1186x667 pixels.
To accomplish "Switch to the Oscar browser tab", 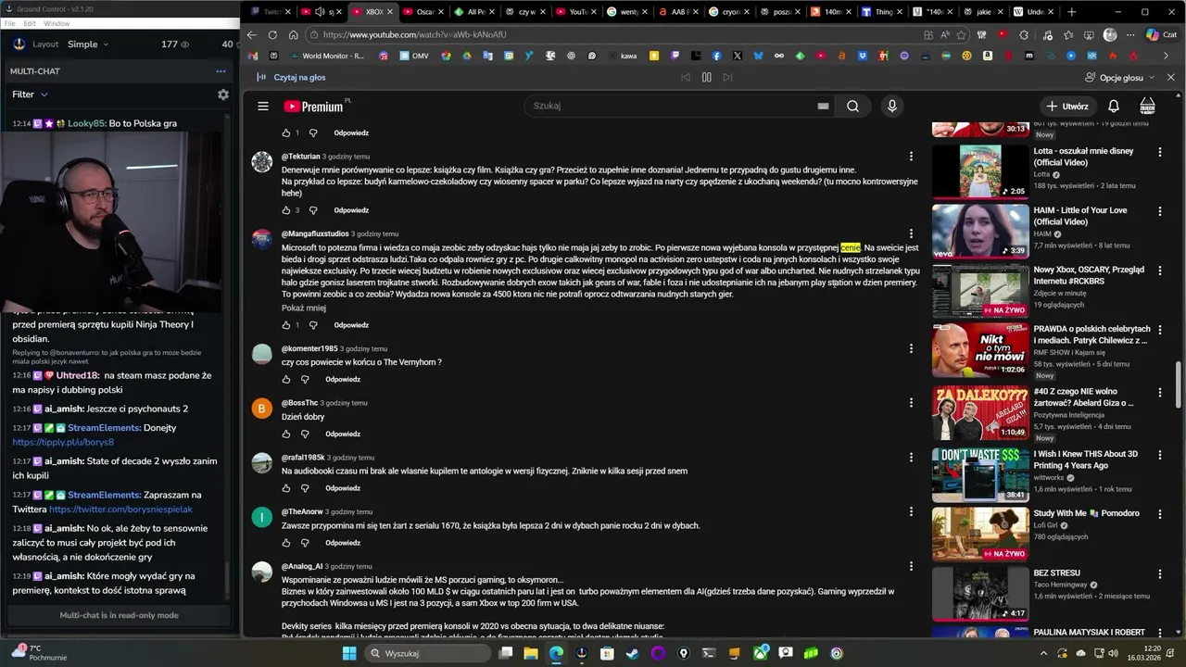I will click(x=425, y=12).
